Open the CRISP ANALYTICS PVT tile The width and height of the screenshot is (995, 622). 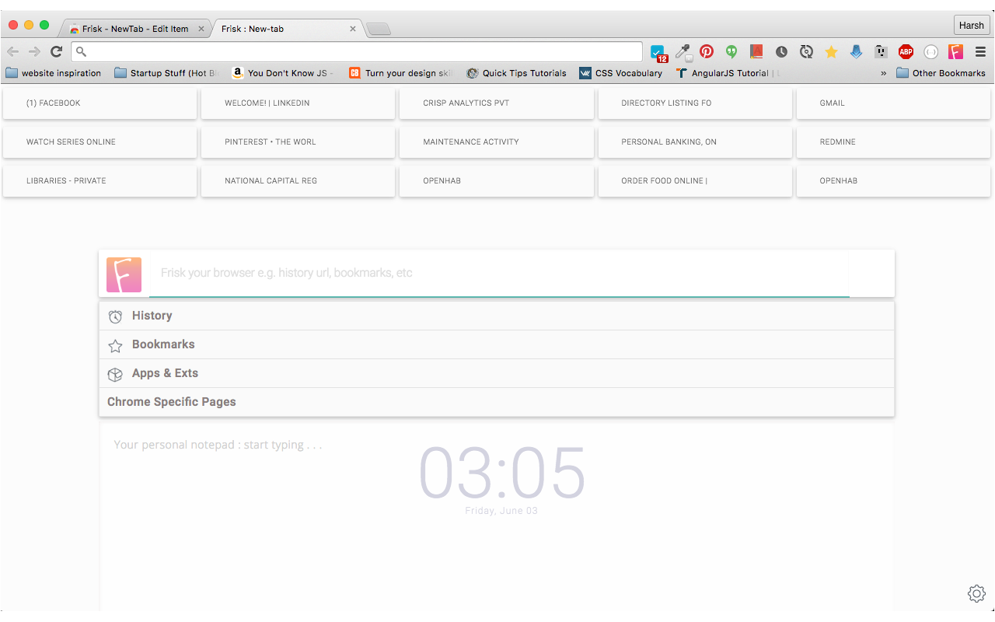click(497, 103)
